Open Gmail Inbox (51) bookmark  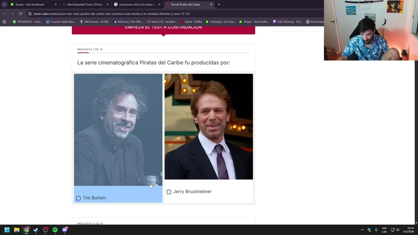coord(162,22)
